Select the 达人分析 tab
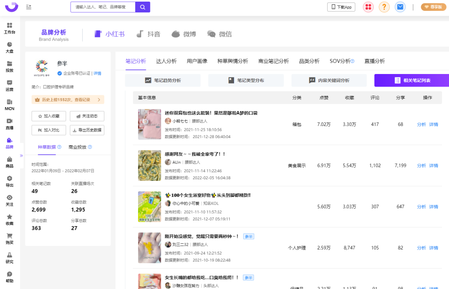 (x=166, y=61)
